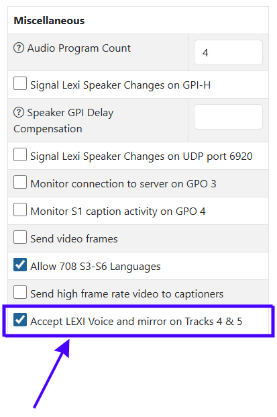This screenshot has height=417, width=277.
Task: Enable Signal Lexi Speaker Changes on GPI-H checkbox
Action: pyautogui.click(x=20, y=83)
